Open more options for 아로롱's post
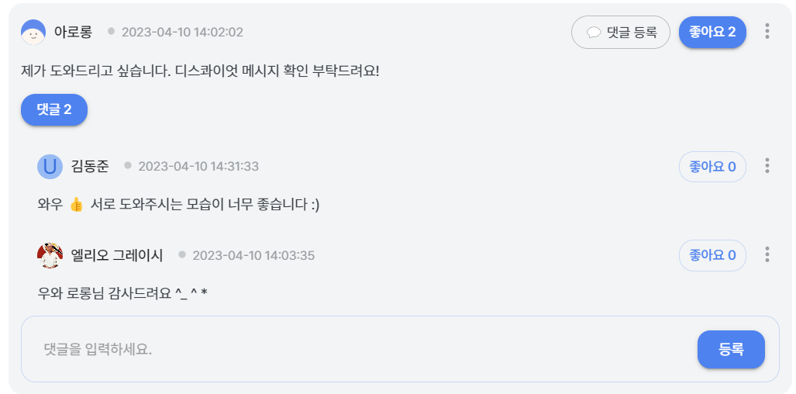796x394 pixels. point(767,32)
